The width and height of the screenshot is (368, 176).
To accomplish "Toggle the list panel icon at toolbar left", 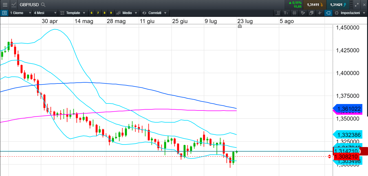I will [4, 13].
